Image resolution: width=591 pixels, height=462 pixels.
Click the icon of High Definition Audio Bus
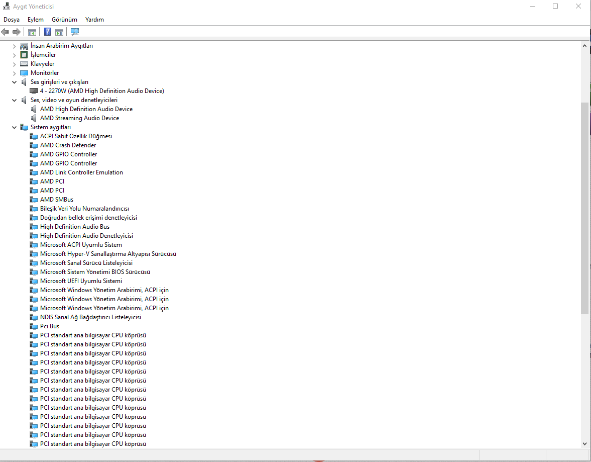point(34,227)
